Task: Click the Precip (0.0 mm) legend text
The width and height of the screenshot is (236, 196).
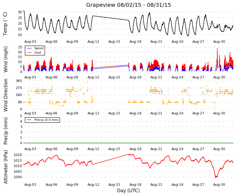Action: (46, 120)
